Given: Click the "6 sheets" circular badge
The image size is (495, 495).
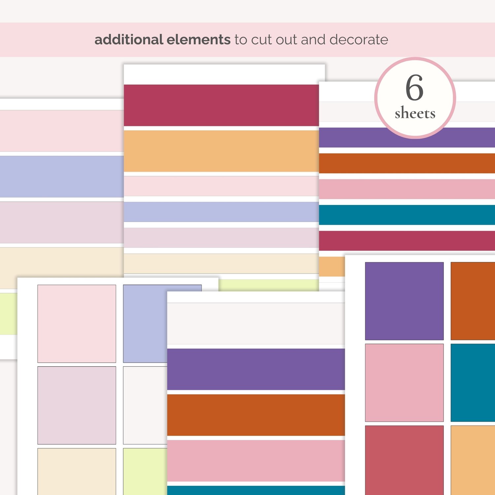Looking at the screenshot, I should click(415, 98).
